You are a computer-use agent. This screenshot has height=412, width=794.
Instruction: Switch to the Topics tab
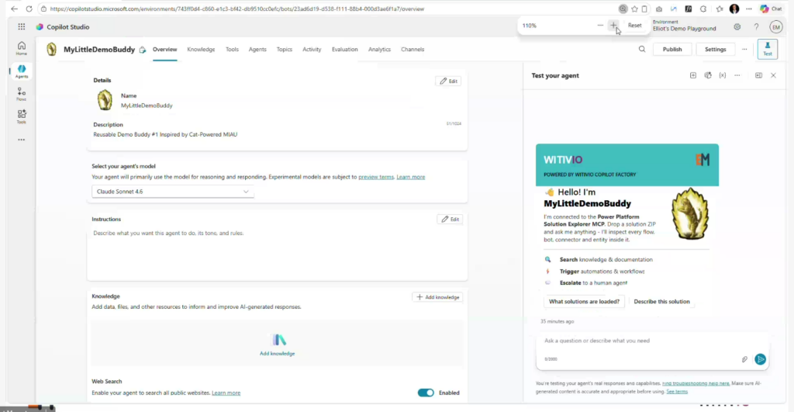(x=284, y=49)
